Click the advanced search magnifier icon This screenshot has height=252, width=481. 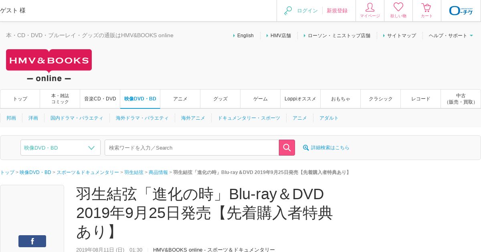pyautogui.click(x=306, y=148)
